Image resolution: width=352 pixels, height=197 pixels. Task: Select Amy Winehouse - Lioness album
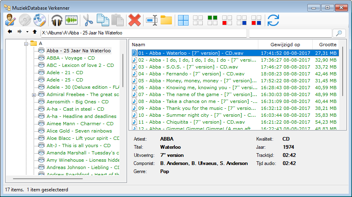83,160
